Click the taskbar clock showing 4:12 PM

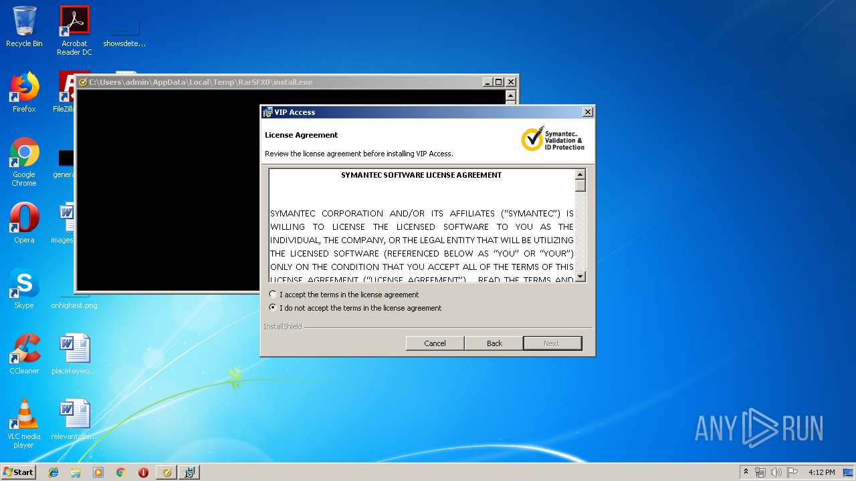[821, 472]
